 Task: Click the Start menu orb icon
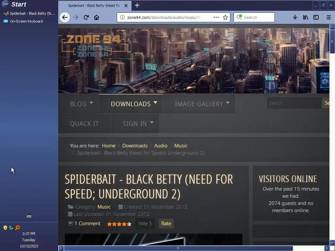[5, 4]
